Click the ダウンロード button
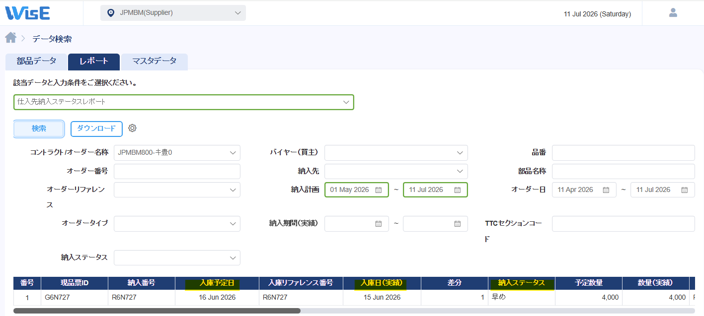The width and height of the screenshot is (704, 316). tap(96, 128)
